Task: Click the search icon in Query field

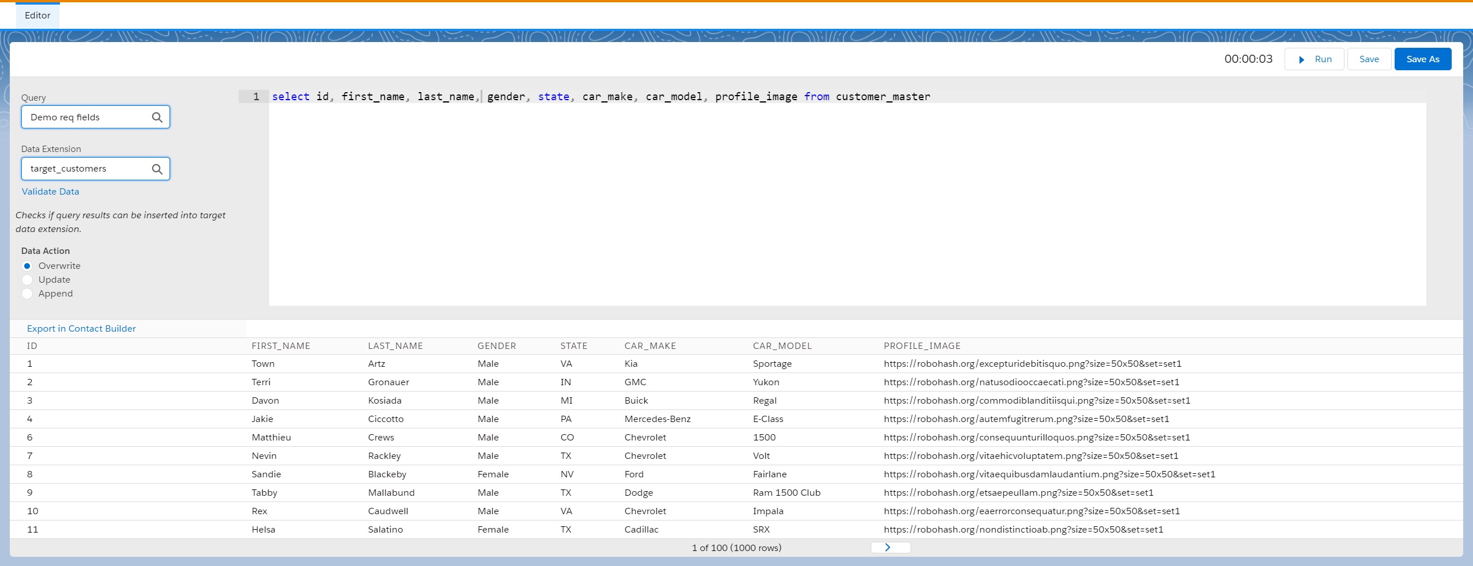Action: (x=157, y=117)
